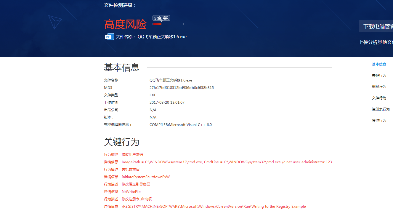
Task: Click the 基本信息 section heading
Action: (122, 67)
